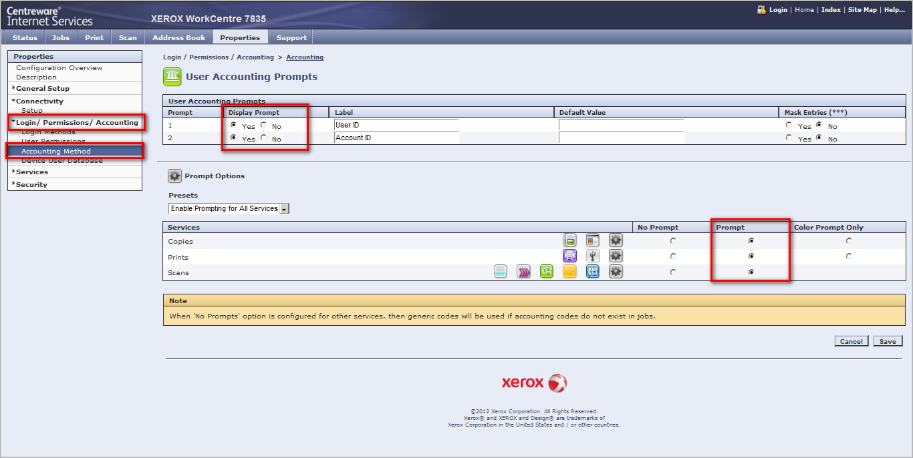The height and width of the screenshot is (458, 913).
Task: Click the ID card copy icon in Copies row
Action: [593, 240]
